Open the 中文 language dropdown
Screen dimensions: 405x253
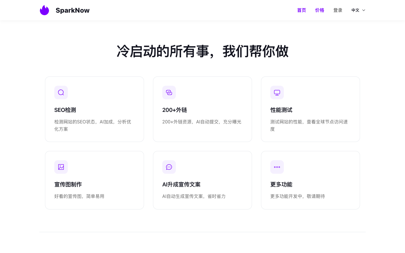point(355,10)
